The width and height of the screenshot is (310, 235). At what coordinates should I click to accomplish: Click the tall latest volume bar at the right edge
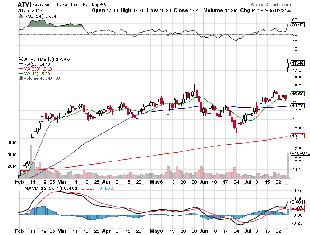pyautogui.click(x=288, y=165)
